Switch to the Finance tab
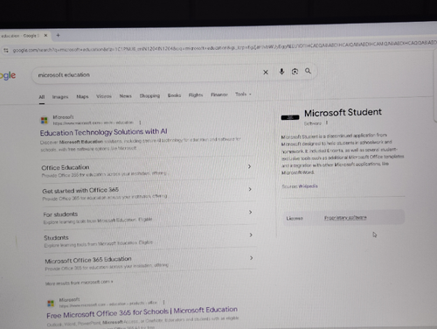This screenshot has height=329, width=437. click(219, 94)
